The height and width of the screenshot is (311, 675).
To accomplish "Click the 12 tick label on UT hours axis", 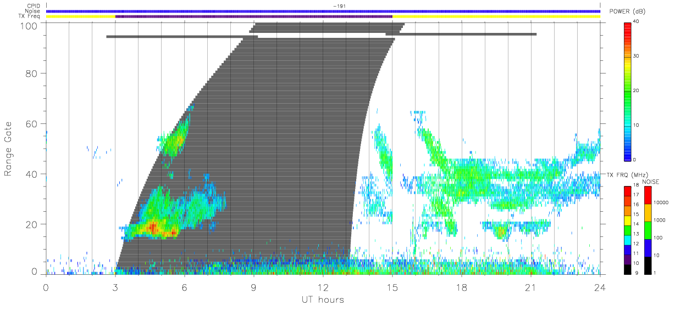I will click(x=323, y=287).
